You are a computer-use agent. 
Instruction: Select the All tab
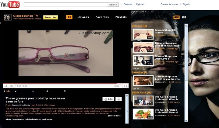(69, 17)
